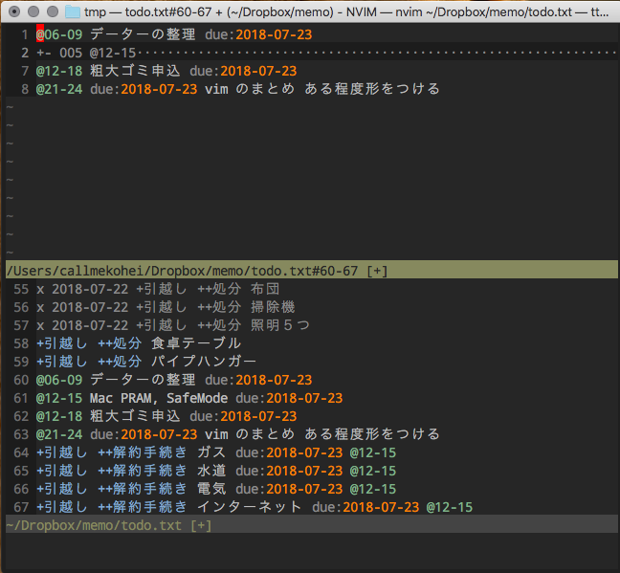Viewport: 620px width, 573px height.
Task: Click the '@12-15' context on the 電気 line
Action: 372,489
